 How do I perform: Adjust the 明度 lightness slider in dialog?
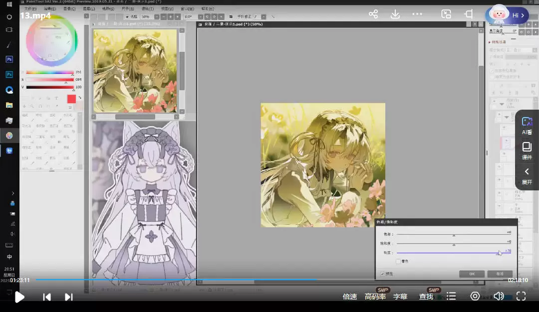(454, 253)
